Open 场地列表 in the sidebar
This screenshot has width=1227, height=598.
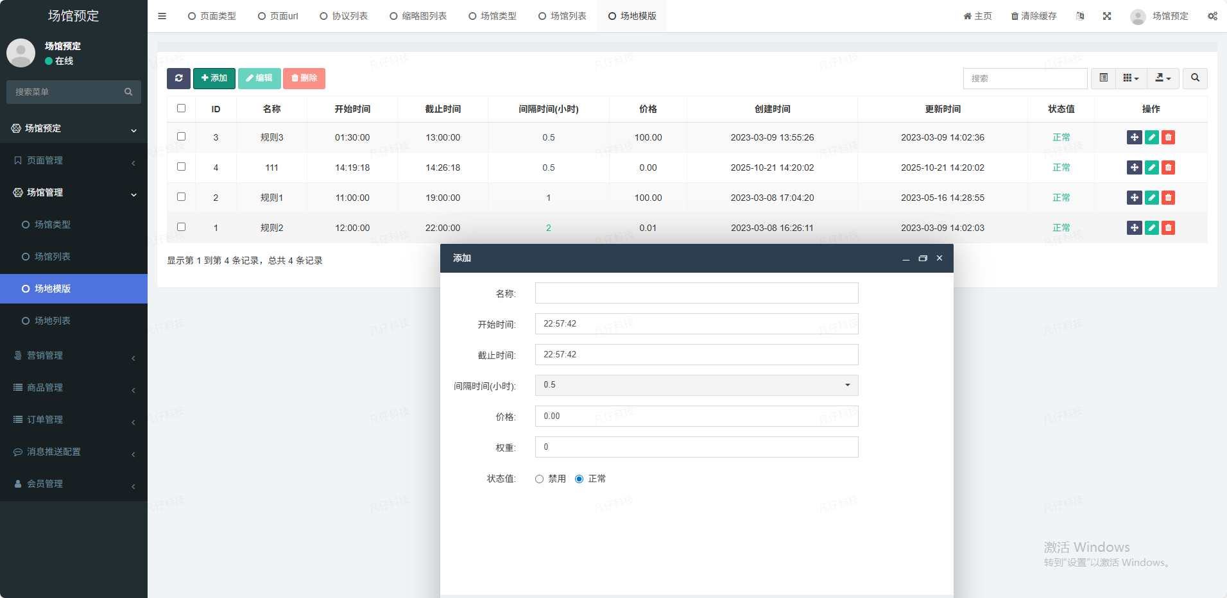tap(53, 321)
